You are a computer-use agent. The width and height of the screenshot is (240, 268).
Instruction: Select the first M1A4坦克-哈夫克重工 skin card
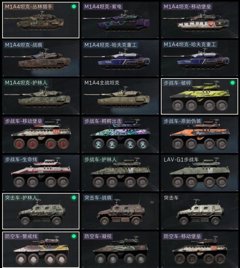pyautogui.click(x=120, y=58)
